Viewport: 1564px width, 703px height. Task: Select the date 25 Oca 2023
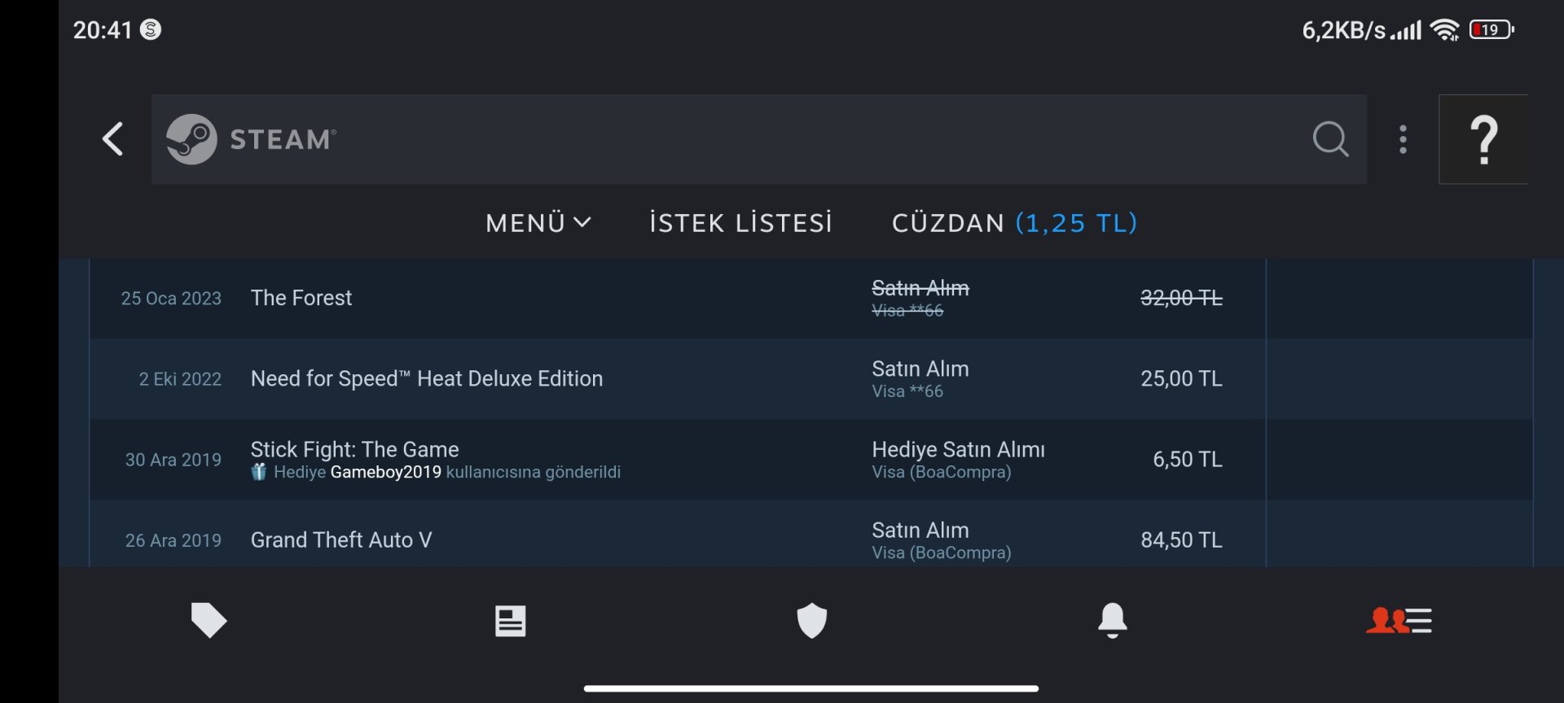coord(171,299)
